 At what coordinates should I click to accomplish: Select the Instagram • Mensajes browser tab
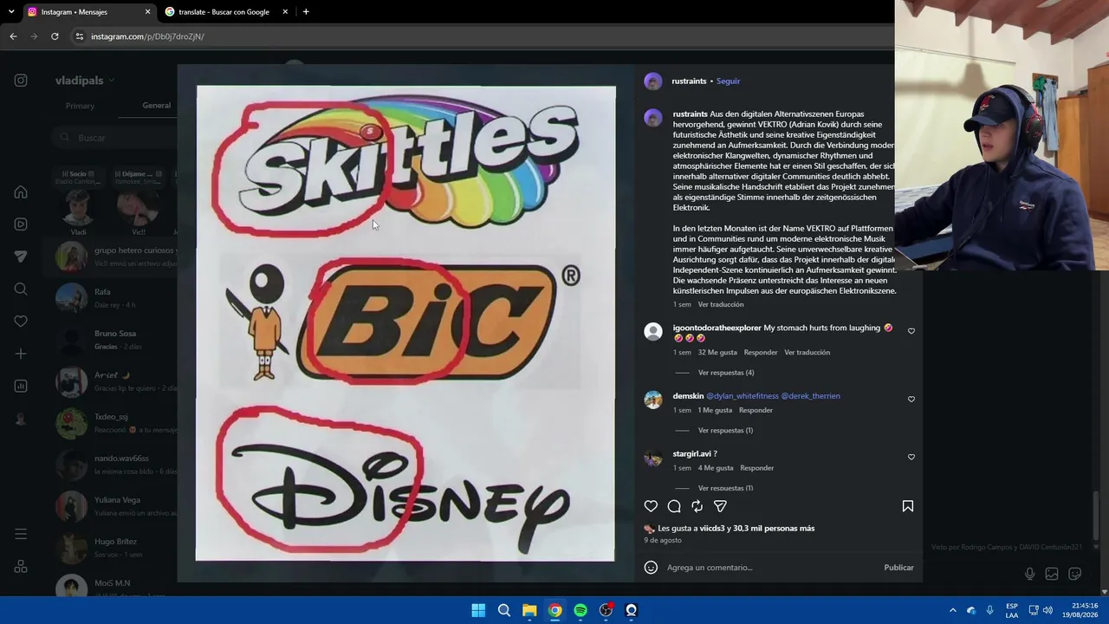pos(88,12)
